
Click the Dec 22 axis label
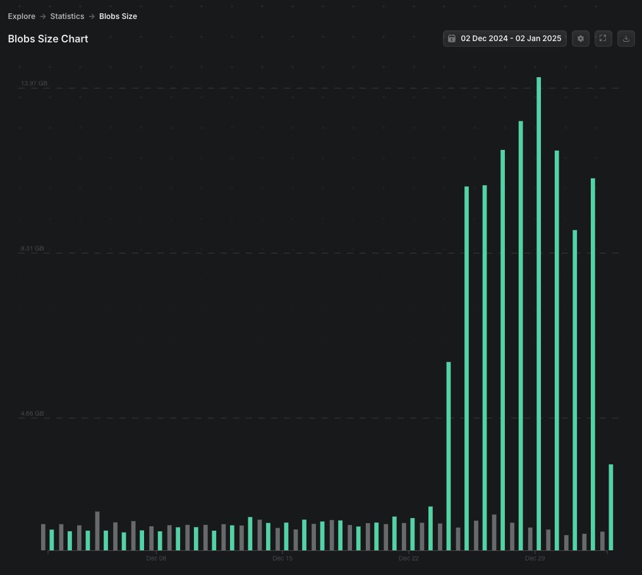coord(409,558)
